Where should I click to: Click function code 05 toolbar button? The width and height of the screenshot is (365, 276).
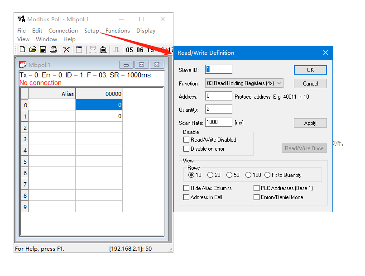(130, 50)
